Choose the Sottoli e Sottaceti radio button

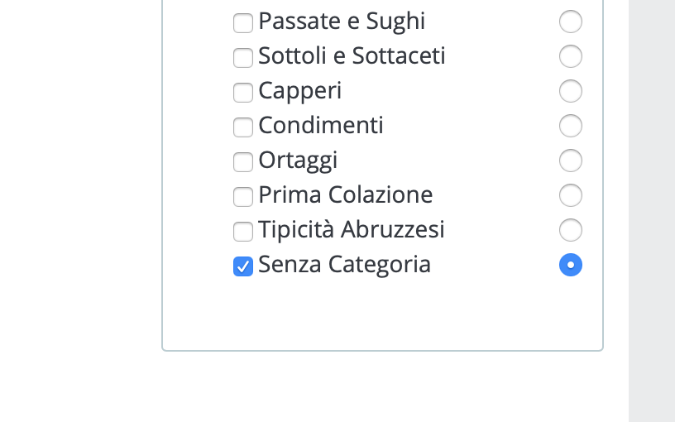coord(571,56)
